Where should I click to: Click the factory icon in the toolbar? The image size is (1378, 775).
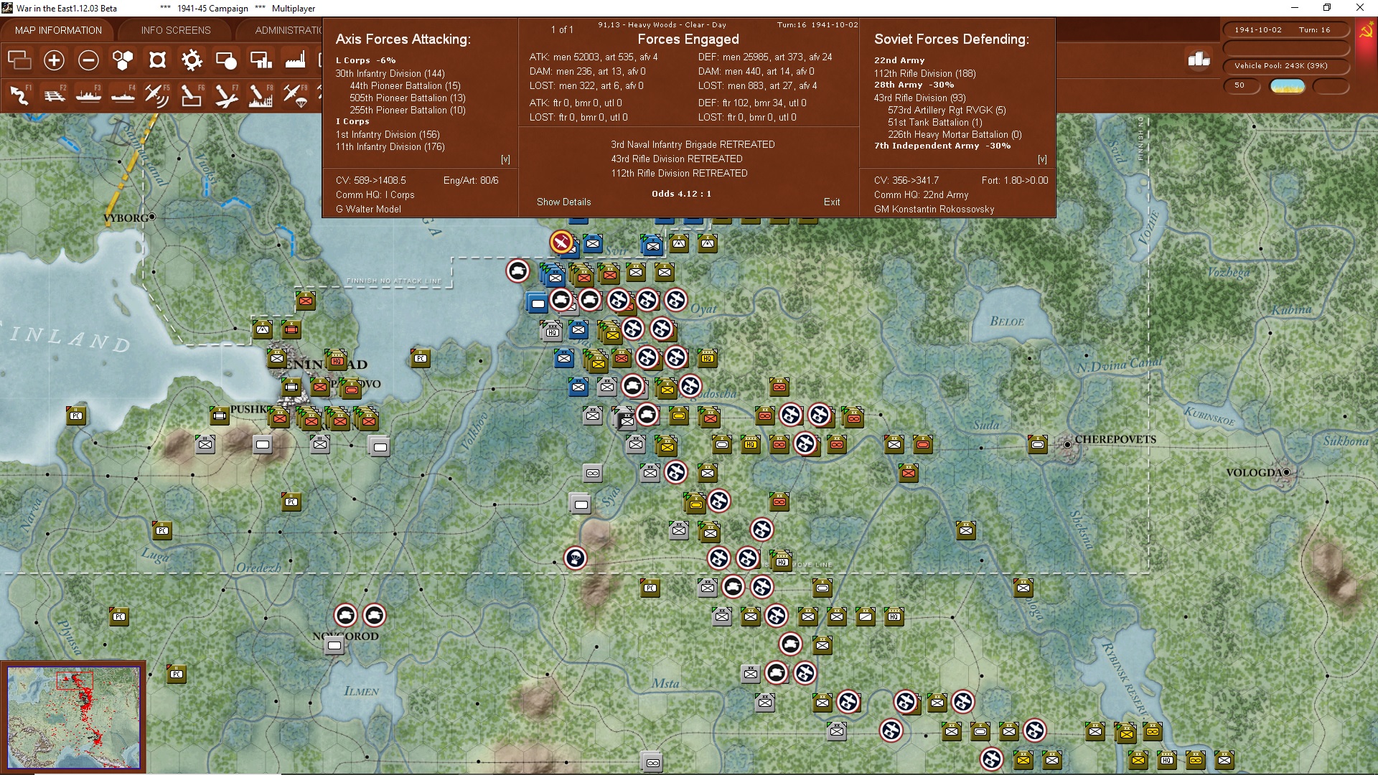click(x=295, y=60)
